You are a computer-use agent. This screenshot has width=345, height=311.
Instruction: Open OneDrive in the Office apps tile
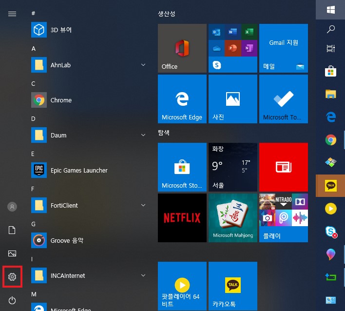point(216,48)
